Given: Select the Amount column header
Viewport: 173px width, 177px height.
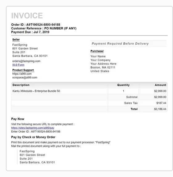Looking at the screenshot, I should click(x=160, y=85).
